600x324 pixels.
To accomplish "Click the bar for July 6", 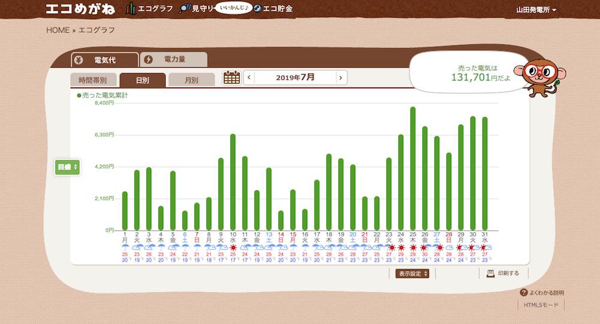I will point(185,220).
